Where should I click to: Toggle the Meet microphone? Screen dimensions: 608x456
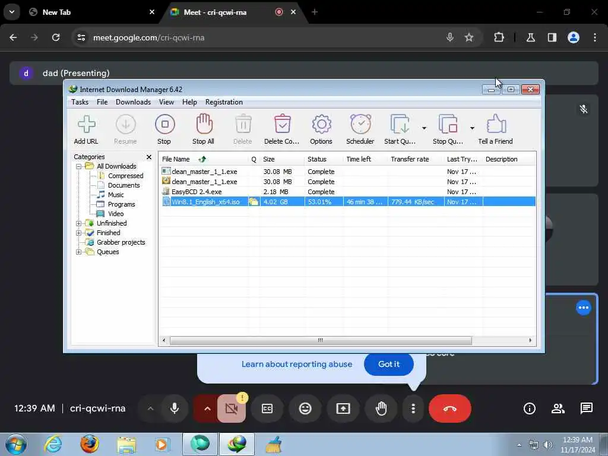click(x=175, y=408)
